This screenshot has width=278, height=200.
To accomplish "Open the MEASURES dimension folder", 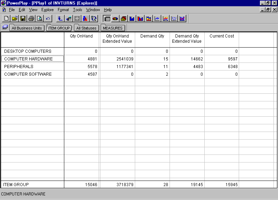I will [x=113, y=28].
